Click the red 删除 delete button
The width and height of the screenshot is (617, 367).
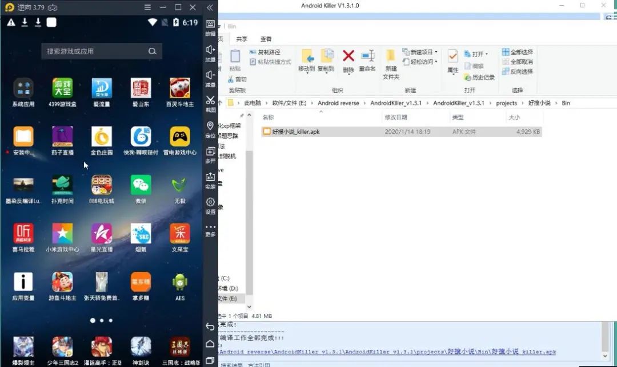pyautogui.click(x=348, y=61)
